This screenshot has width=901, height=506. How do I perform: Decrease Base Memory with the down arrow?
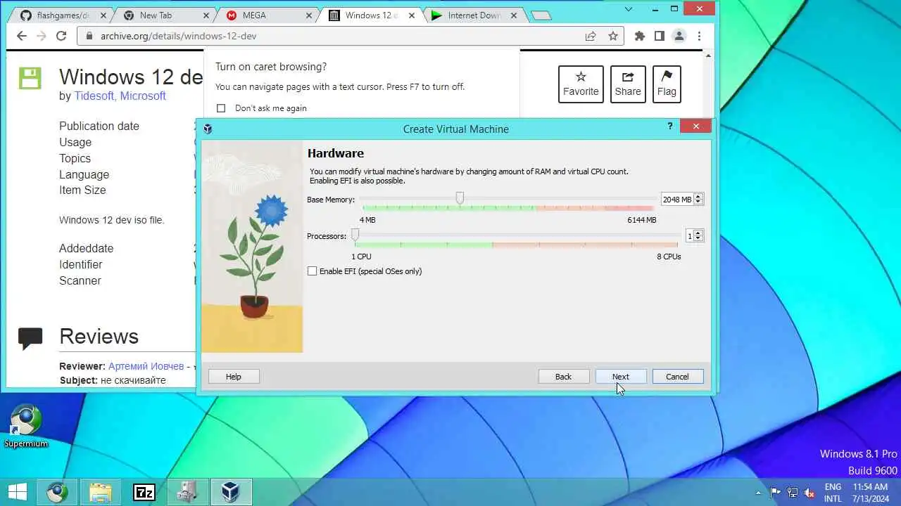[x=698, y=202]
